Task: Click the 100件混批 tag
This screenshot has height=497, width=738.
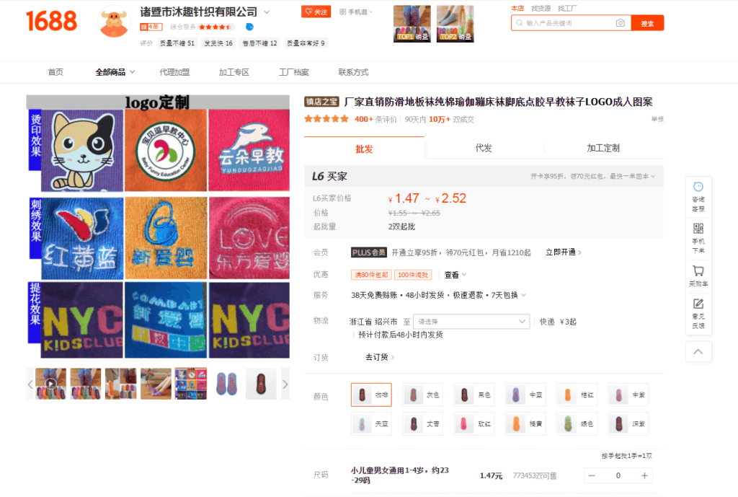Action: click(413, 275)
